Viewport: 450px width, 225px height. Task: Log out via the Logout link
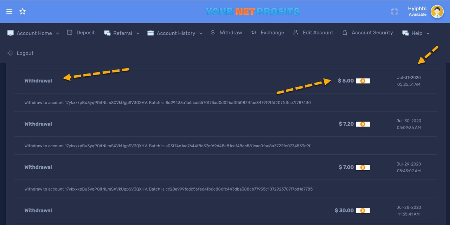[25, 53]
